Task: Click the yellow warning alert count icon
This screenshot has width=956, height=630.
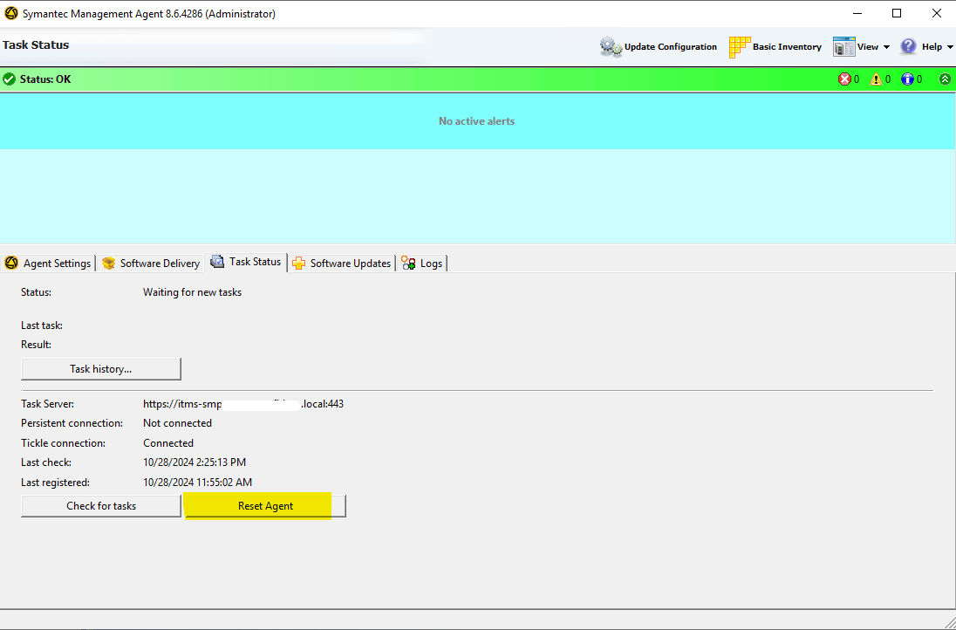Action: click(x=876, y=79)
